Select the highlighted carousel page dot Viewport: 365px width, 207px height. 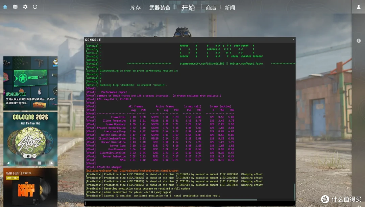(40, 163)
